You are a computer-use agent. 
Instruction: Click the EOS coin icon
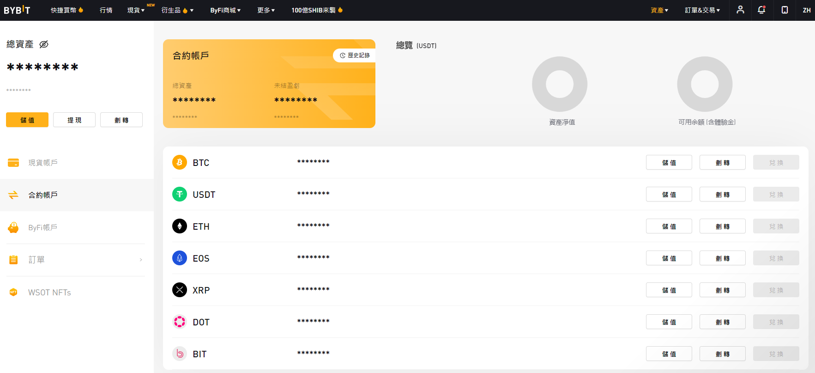[x=180, y=258]
